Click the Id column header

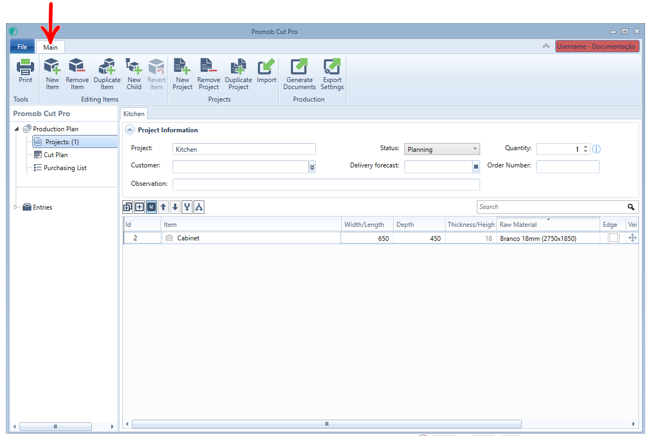(142, 225)
